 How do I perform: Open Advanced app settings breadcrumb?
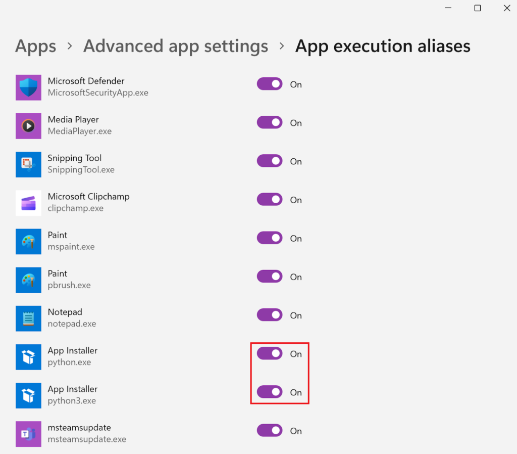[176, 47]
